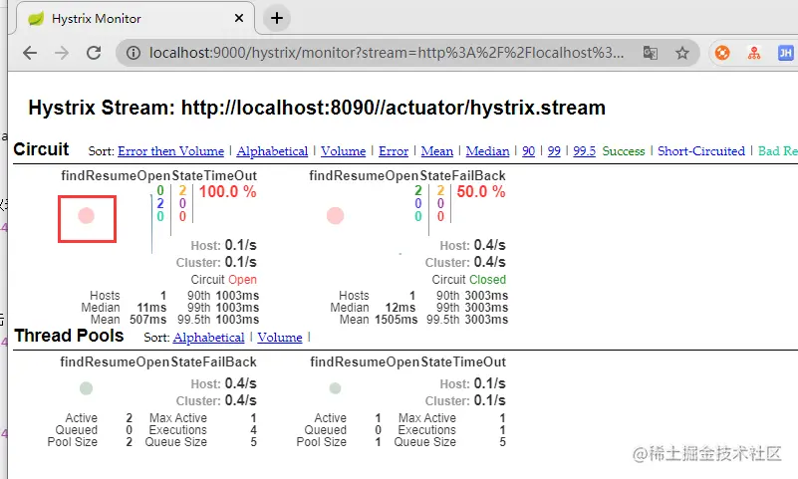Screen dimensions: 798x479
Task: Click the Circuit section heading
Action: coord(41,149)
